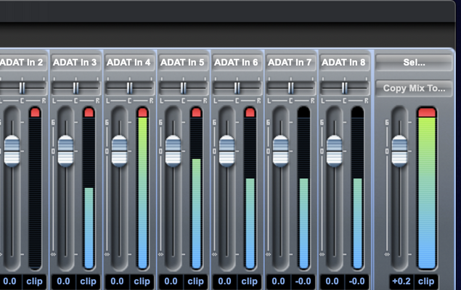
Task: Click the ADAT In 7 fader value 0.0
Action: click(279, 281)
